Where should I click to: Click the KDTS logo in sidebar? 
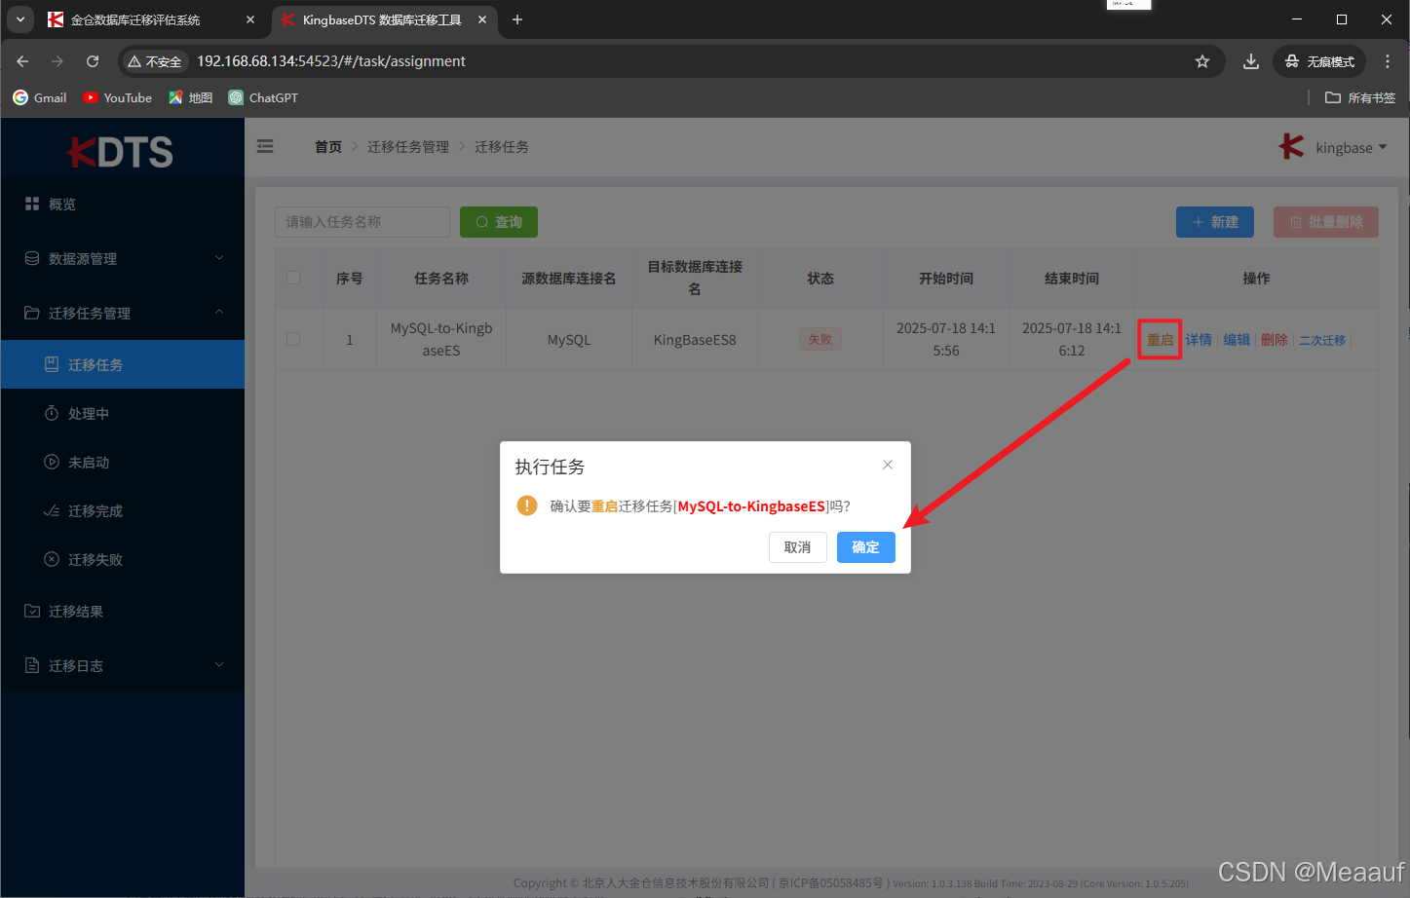point(121,152)
